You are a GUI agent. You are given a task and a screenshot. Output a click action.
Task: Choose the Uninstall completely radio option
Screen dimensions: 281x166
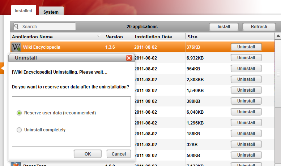pyautogui.click(x=19, y=130)
